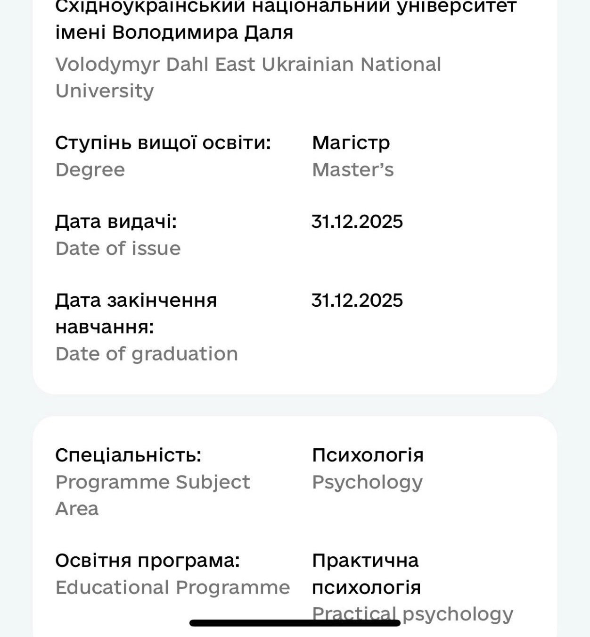
Task: Tap the Psychology translation text
Action: pyautogui.click(x=367, y=483)
